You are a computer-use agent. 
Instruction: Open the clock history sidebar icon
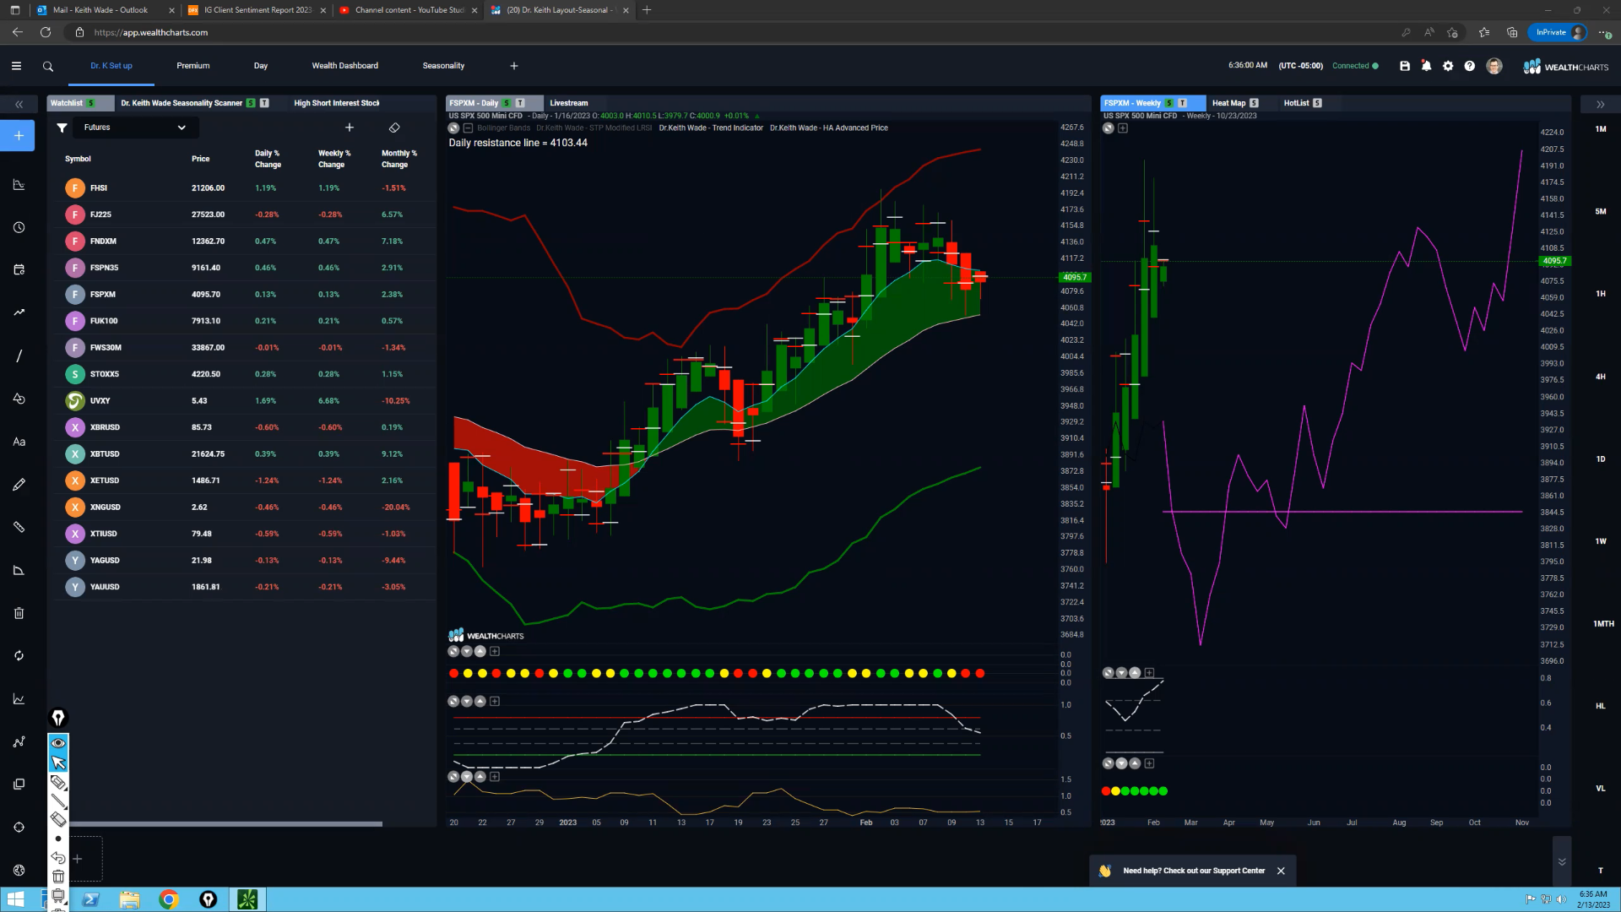(x=19, y=228)
